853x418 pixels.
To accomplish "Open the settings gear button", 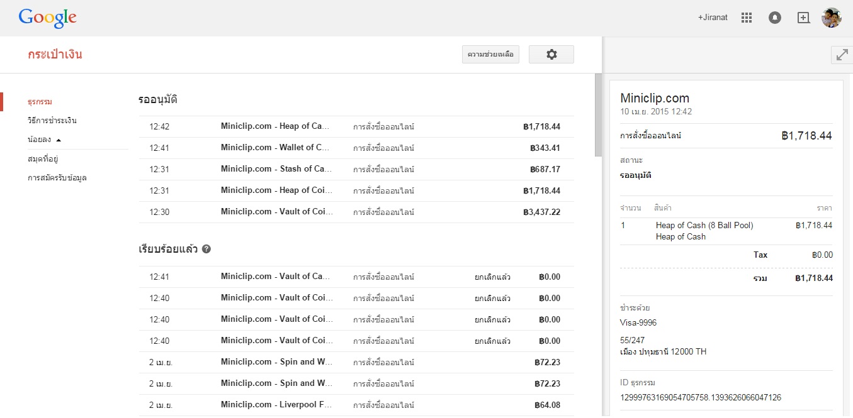I will pos(551,55).
